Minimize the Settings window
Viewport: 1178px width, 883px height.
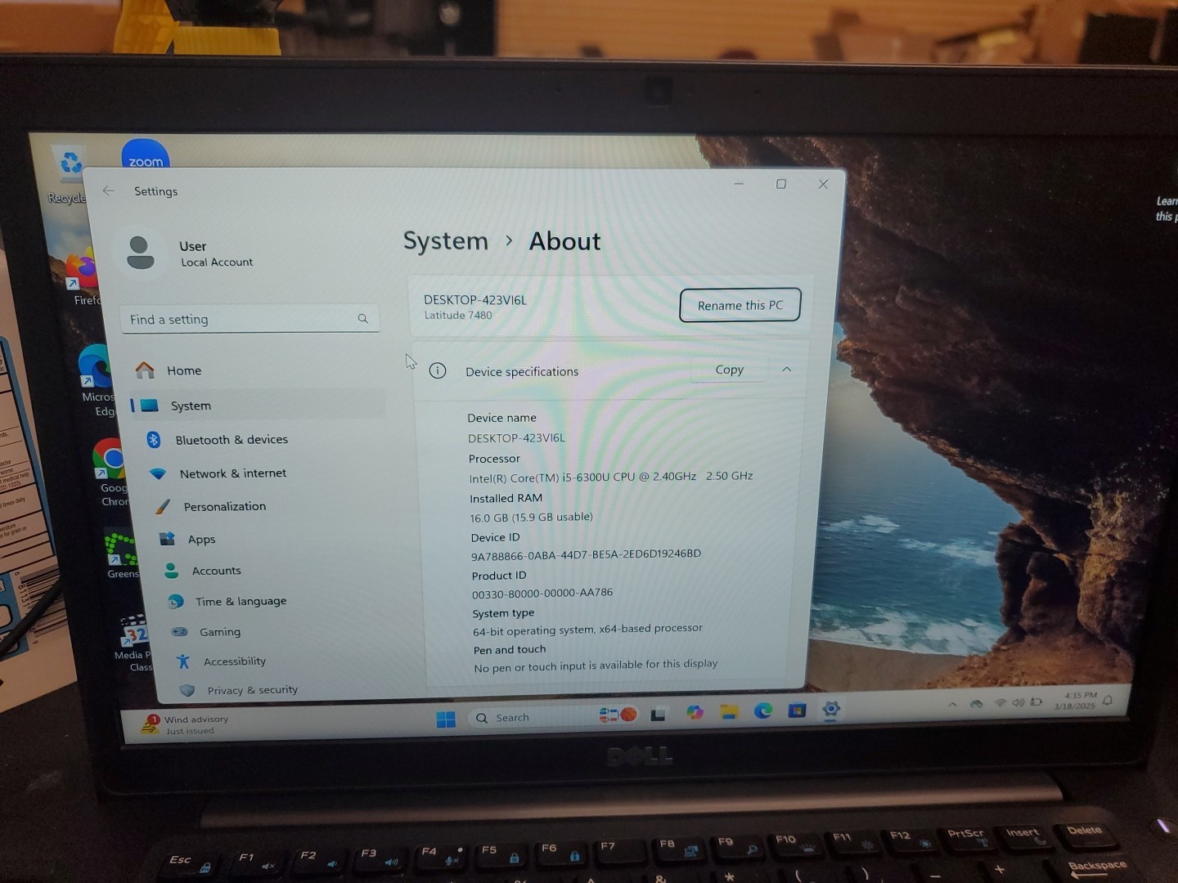(739, 184)
